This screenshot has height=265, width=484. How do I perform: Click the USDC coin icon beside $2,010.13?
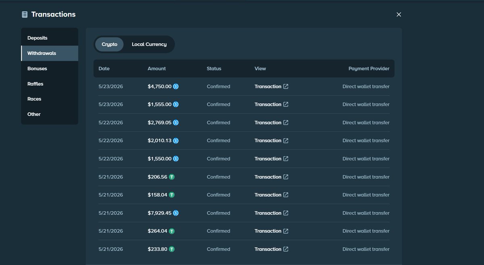click(176, 141)
